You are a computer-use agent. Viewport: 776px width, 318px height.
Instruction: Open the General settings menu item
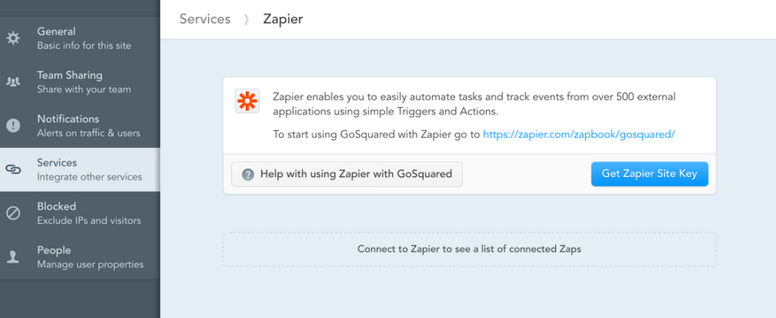coord(80,38)
